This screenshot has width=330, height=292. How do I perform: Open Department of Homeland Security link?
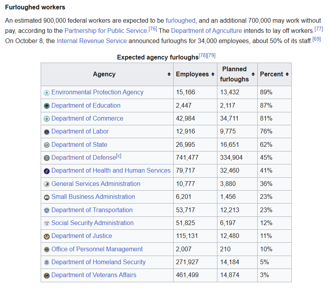[99, 262]
